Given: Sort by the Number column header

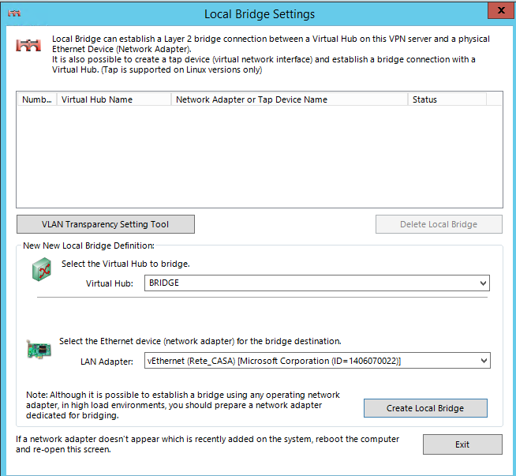Looking at the screenshot, I should [36, 99].
